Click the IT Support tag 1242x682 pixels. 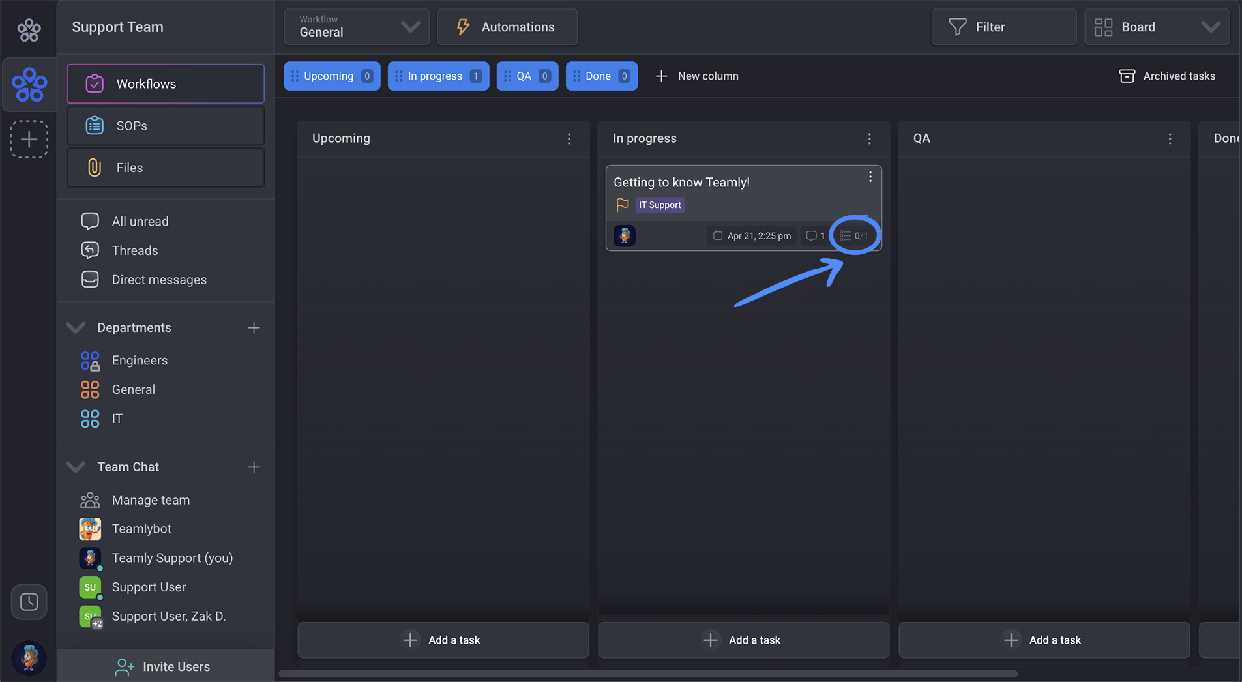pos(660,205)
